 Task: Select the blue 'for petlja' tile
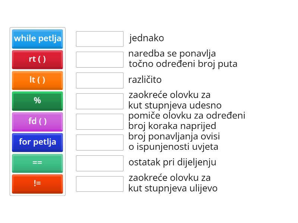point(37,142)
